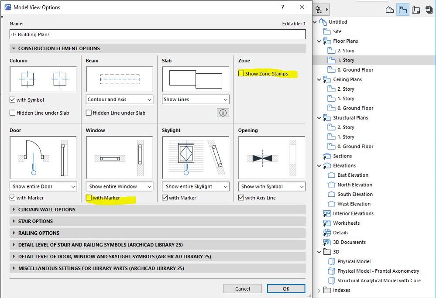Expand Stair Options section

(x=158, y=221)
